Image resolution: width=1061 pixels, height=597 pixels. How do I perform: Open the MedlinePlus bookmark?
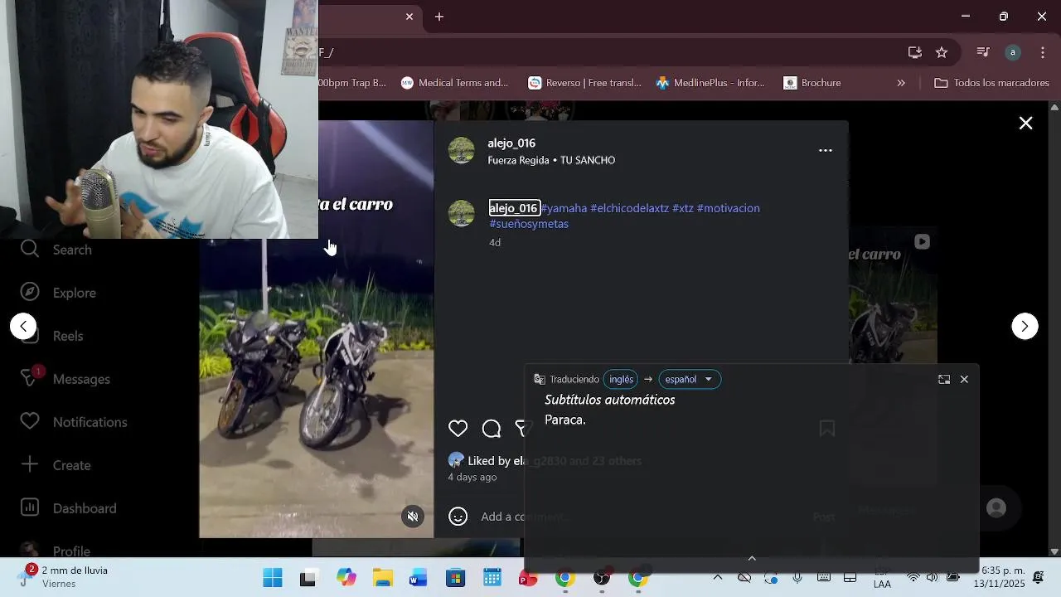pyautogui.click(x=710, y=83)
